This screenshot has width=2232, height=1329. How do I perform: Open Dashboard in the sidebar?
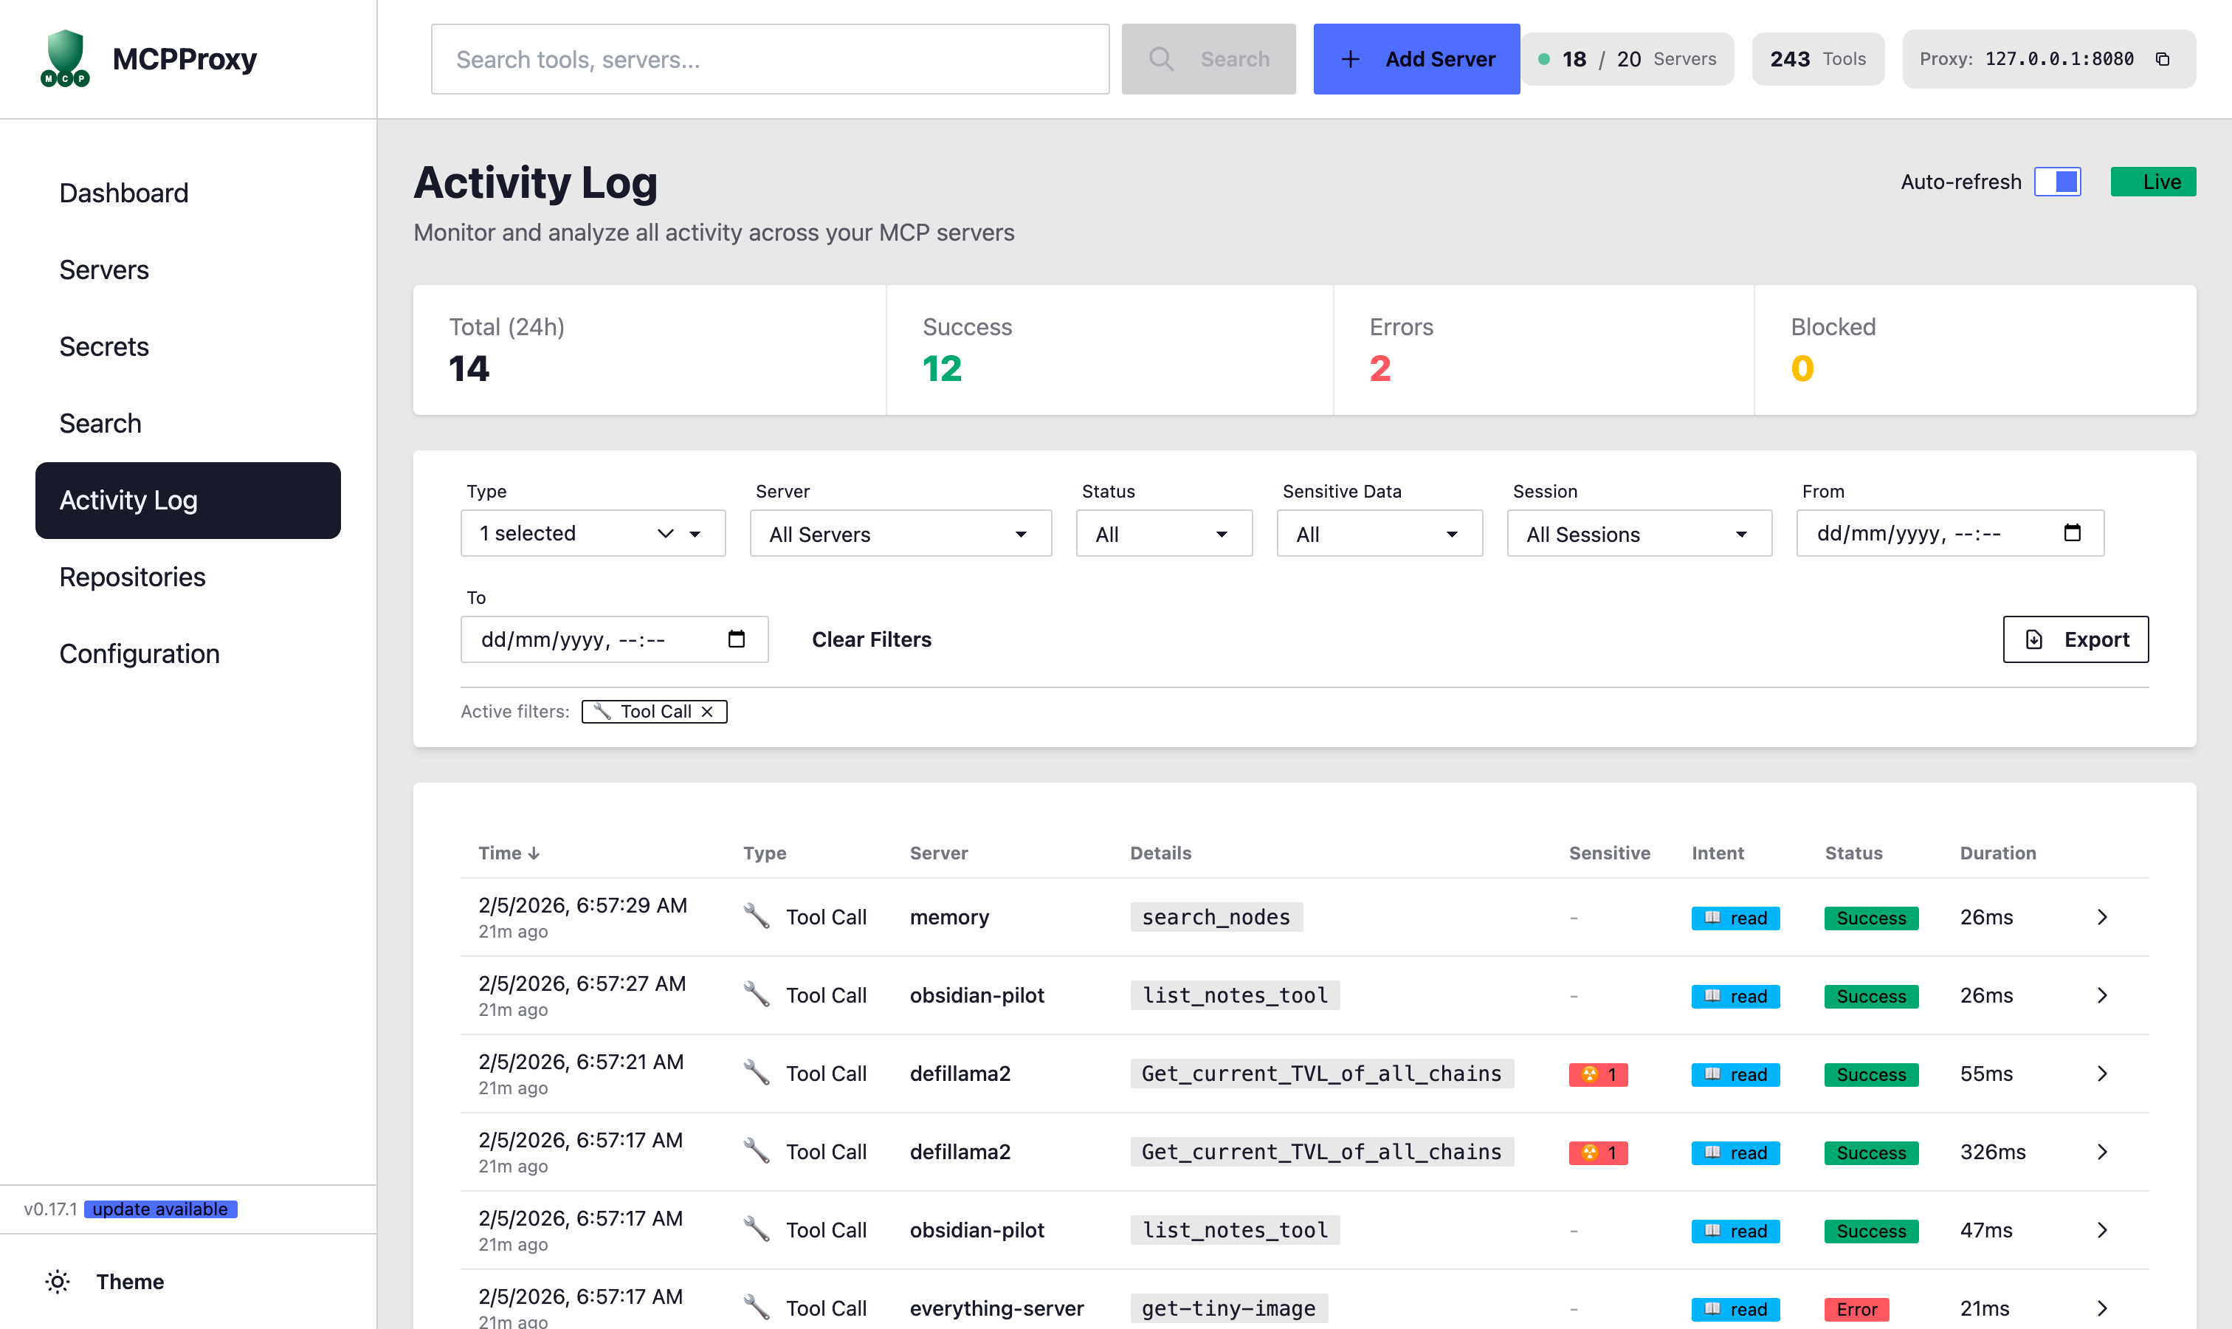[x=188, y=193]
